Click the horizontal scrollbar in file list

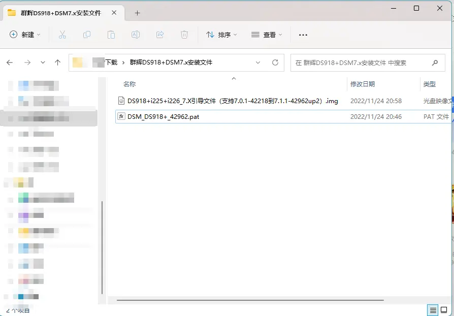click(250, 300)
